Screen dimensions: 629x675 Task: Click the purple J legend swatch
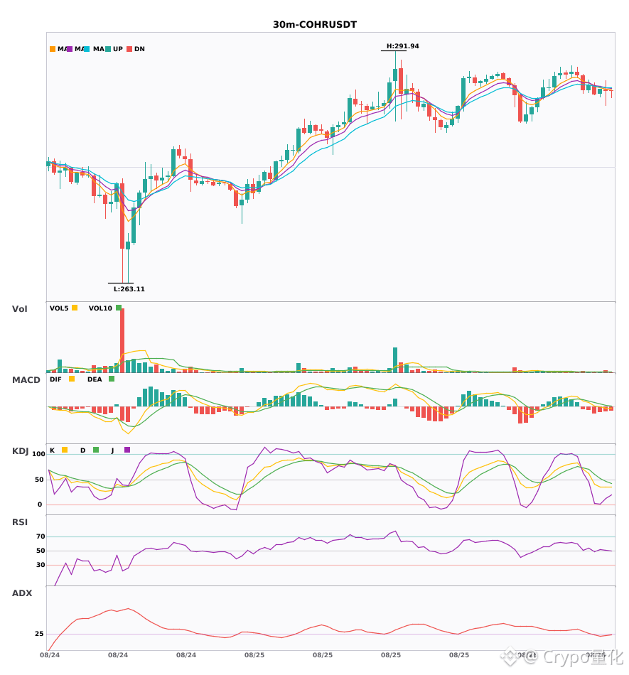point(127,450)
